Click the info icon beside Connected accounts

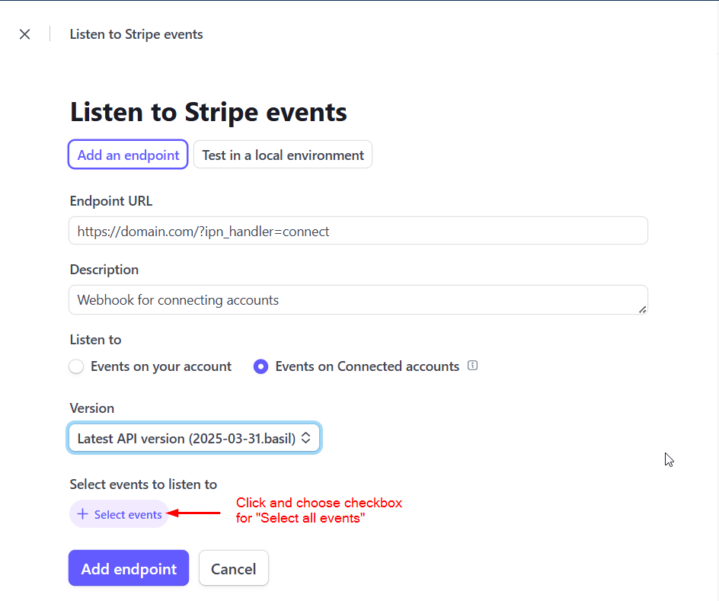pos(472,366)
